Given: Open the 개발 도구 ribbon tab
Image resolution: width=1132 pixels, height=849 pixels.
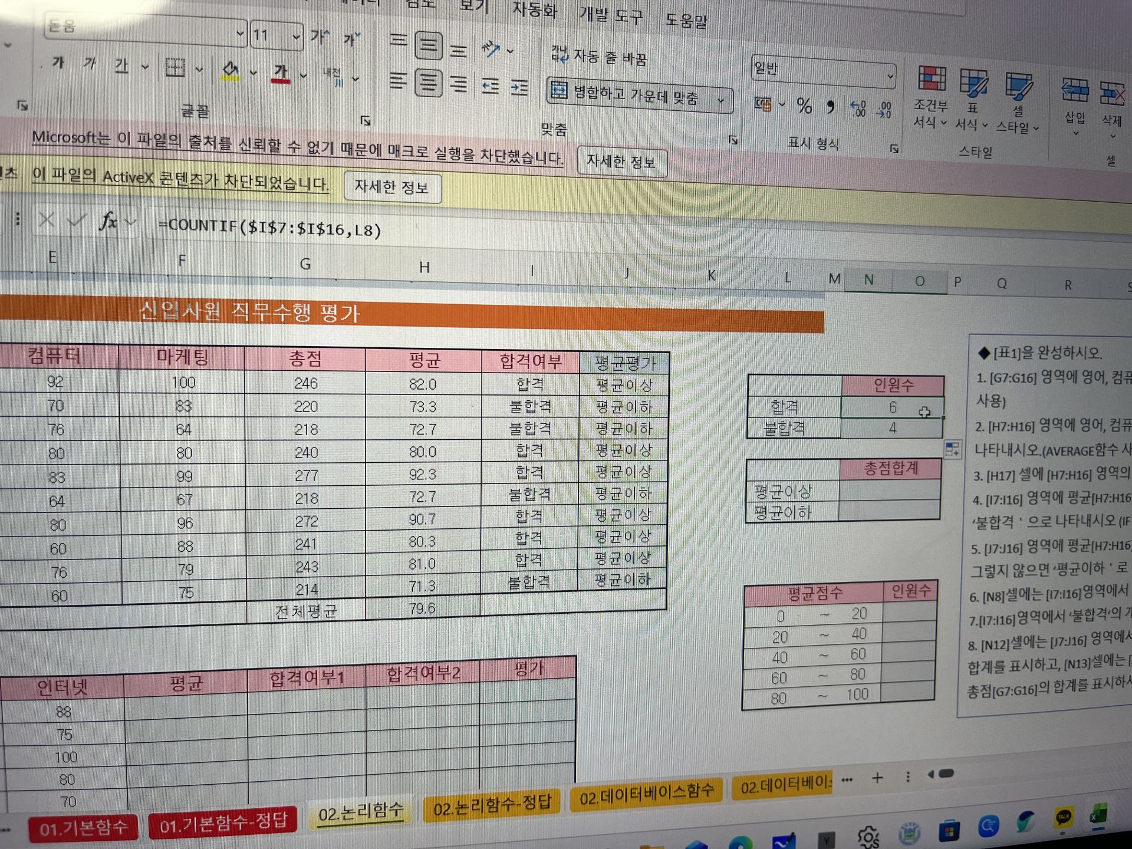Looking at the screenshot, I should [611, 15].
